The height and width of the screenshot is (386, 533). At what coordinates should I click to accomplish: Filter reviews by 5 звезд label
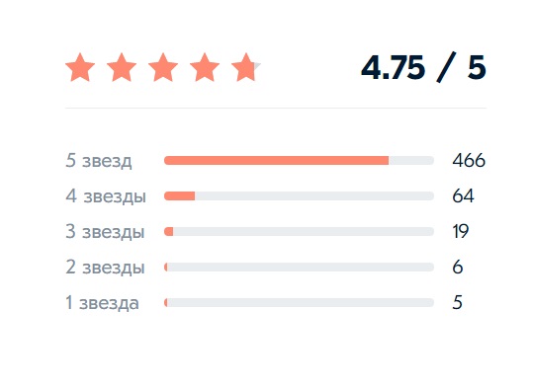tap(99, 161)
